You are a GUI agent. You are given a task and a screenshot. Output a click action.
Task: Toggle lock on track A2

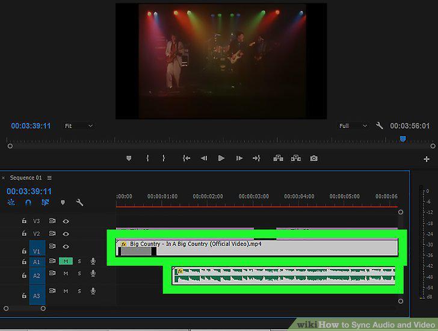pyautogui.click(x=24, y=276)
